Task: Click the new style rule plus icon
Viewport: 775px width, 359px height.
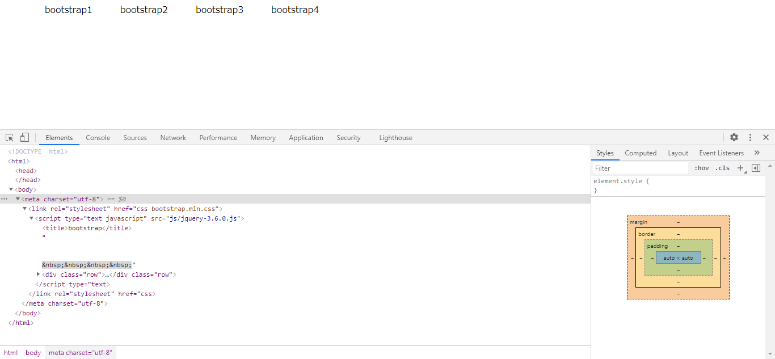Action: pos(740,168)
